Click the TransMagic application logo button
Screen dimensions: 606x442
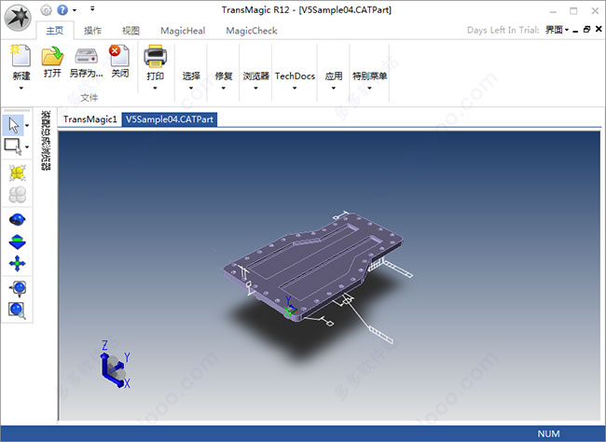18,18
